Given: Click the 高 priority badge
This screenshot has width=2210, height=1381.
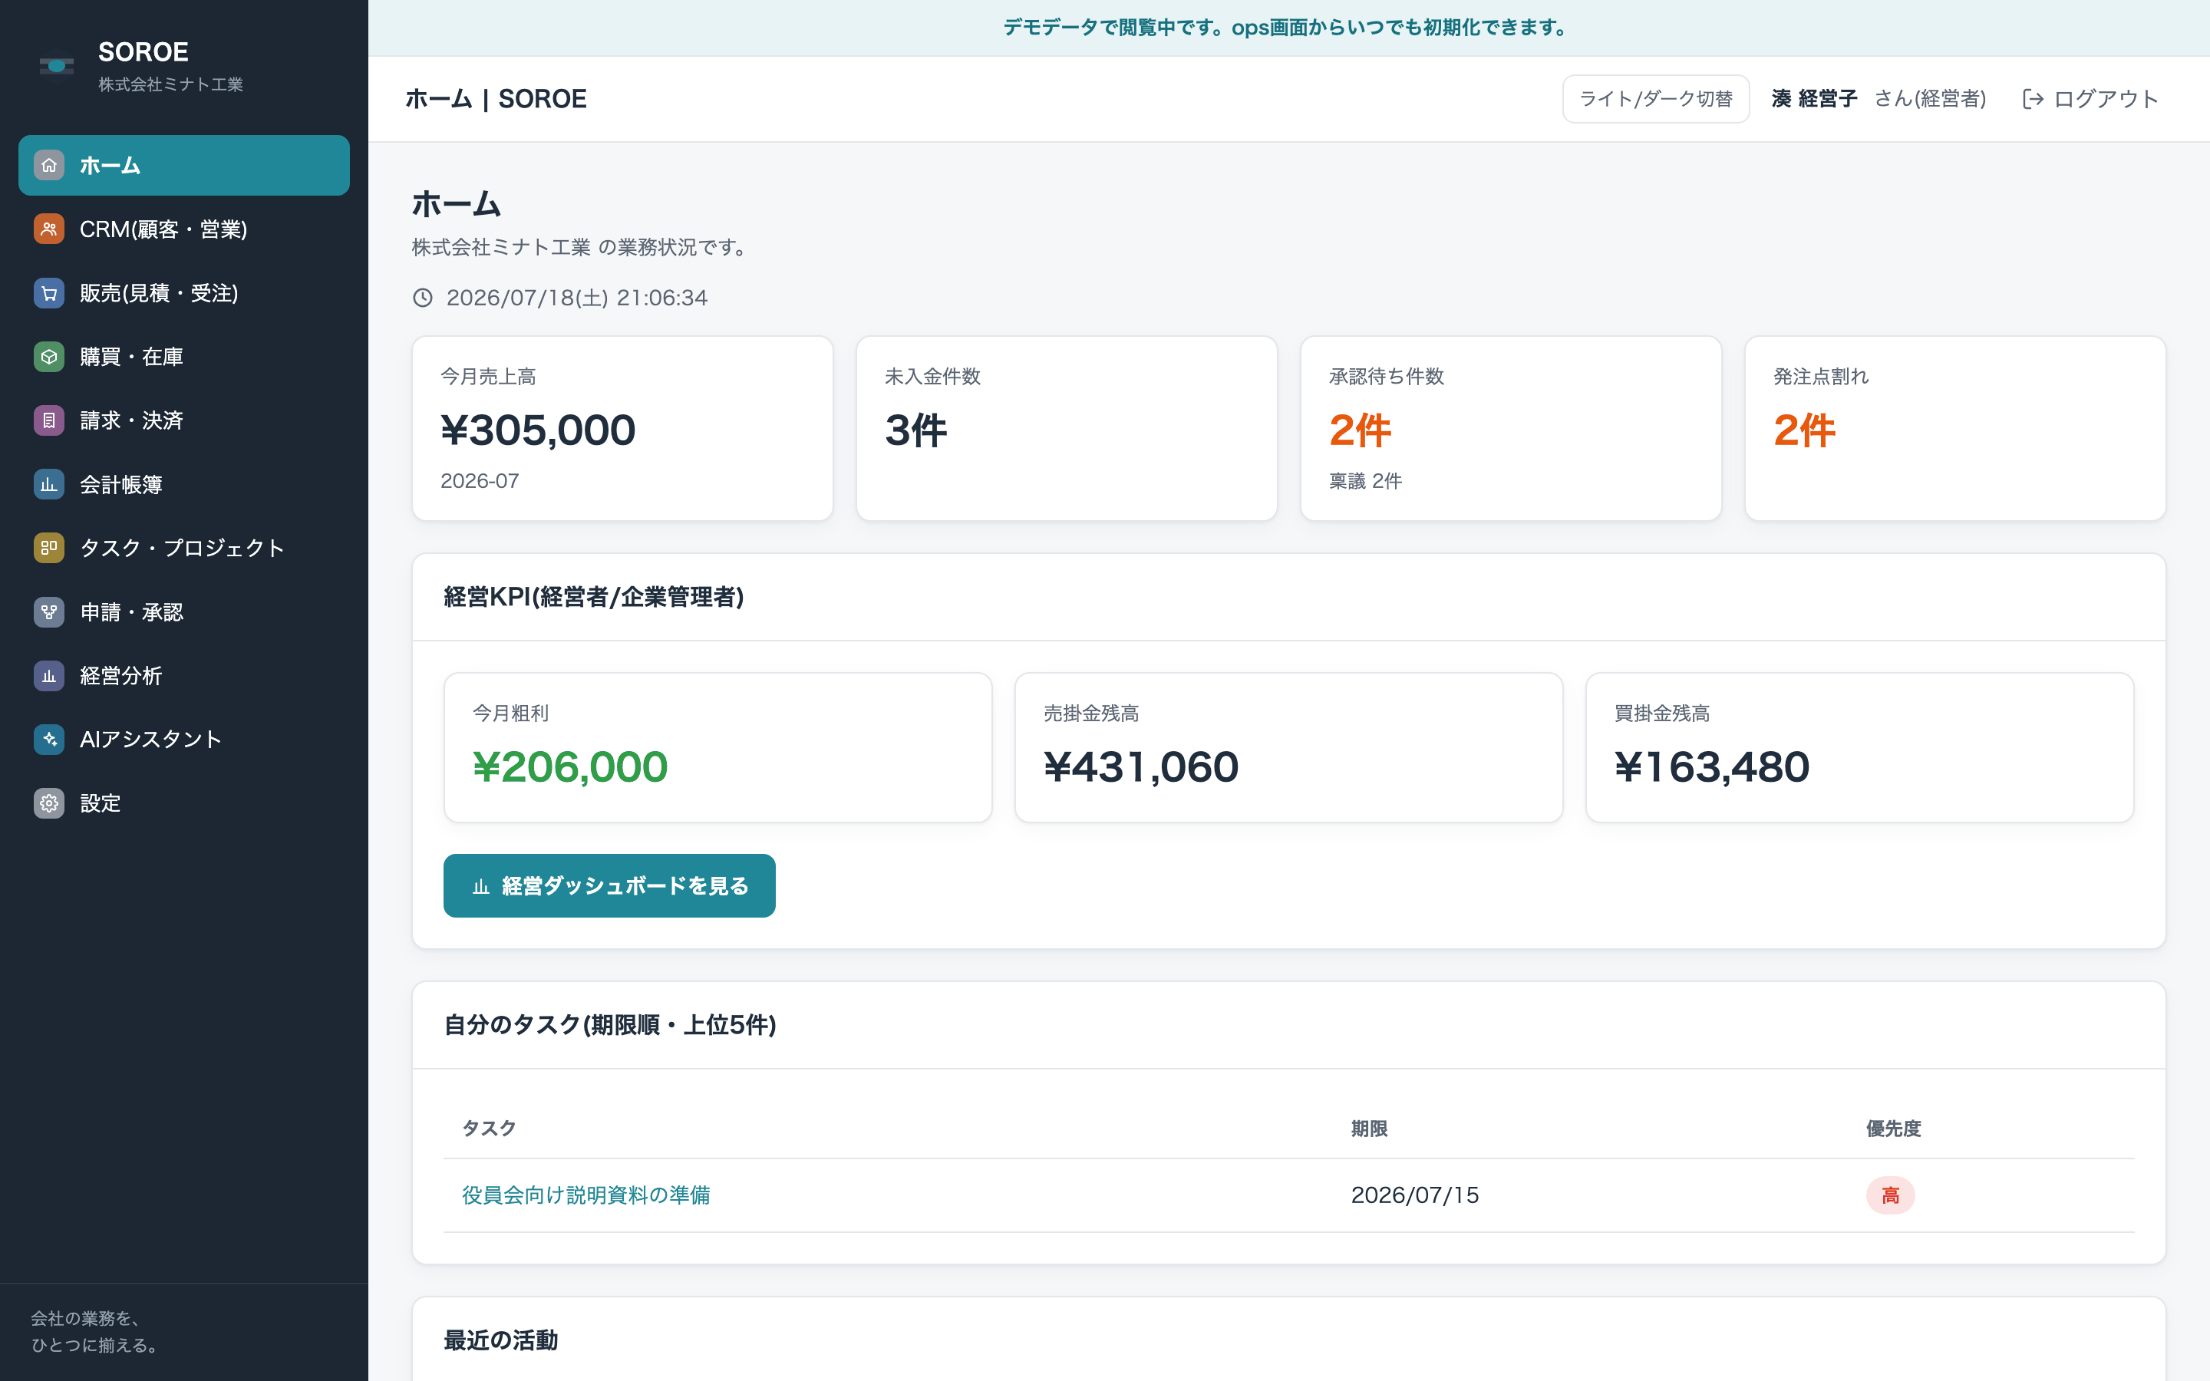Looking at the screenshot, I should pyautogui.click(x=1890, y=1195).
